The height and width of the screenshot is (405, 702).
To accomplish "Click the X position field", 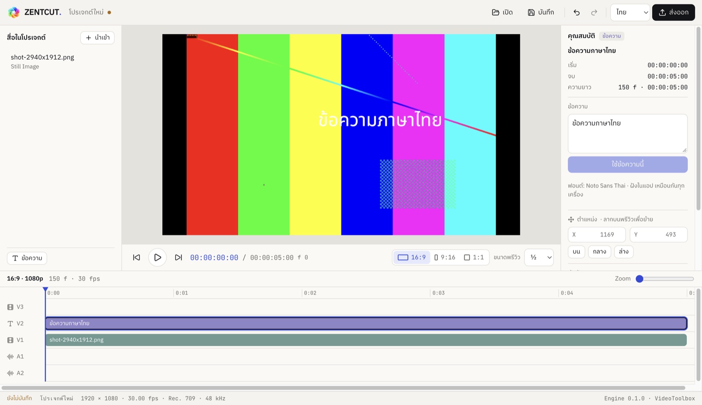I will point(597,234).
